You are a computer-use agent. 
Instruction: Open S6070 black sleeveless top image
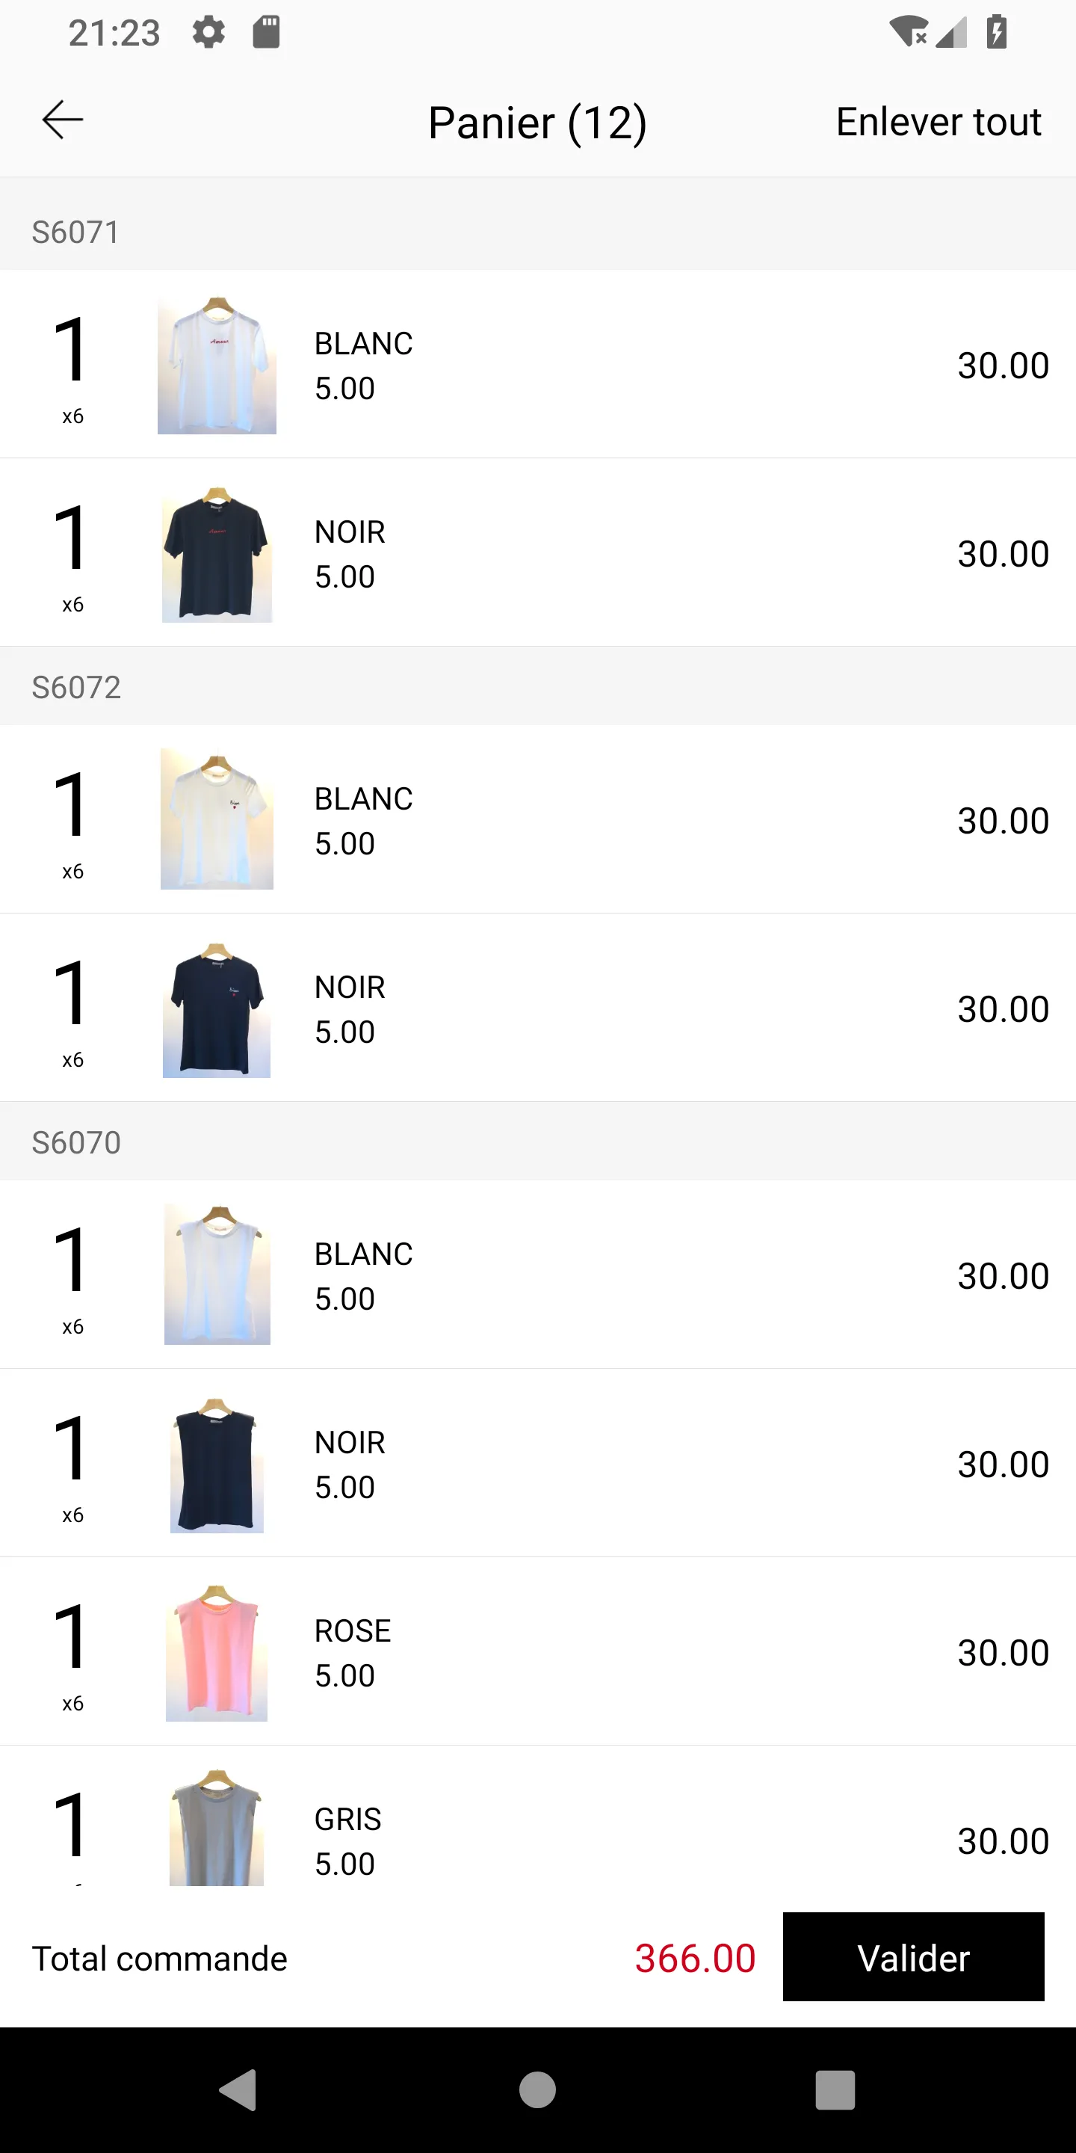217,1464
